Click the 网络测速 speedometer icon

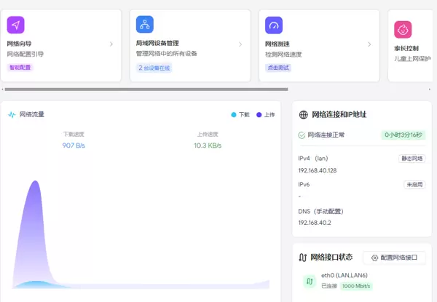click(x=274, y=25)
